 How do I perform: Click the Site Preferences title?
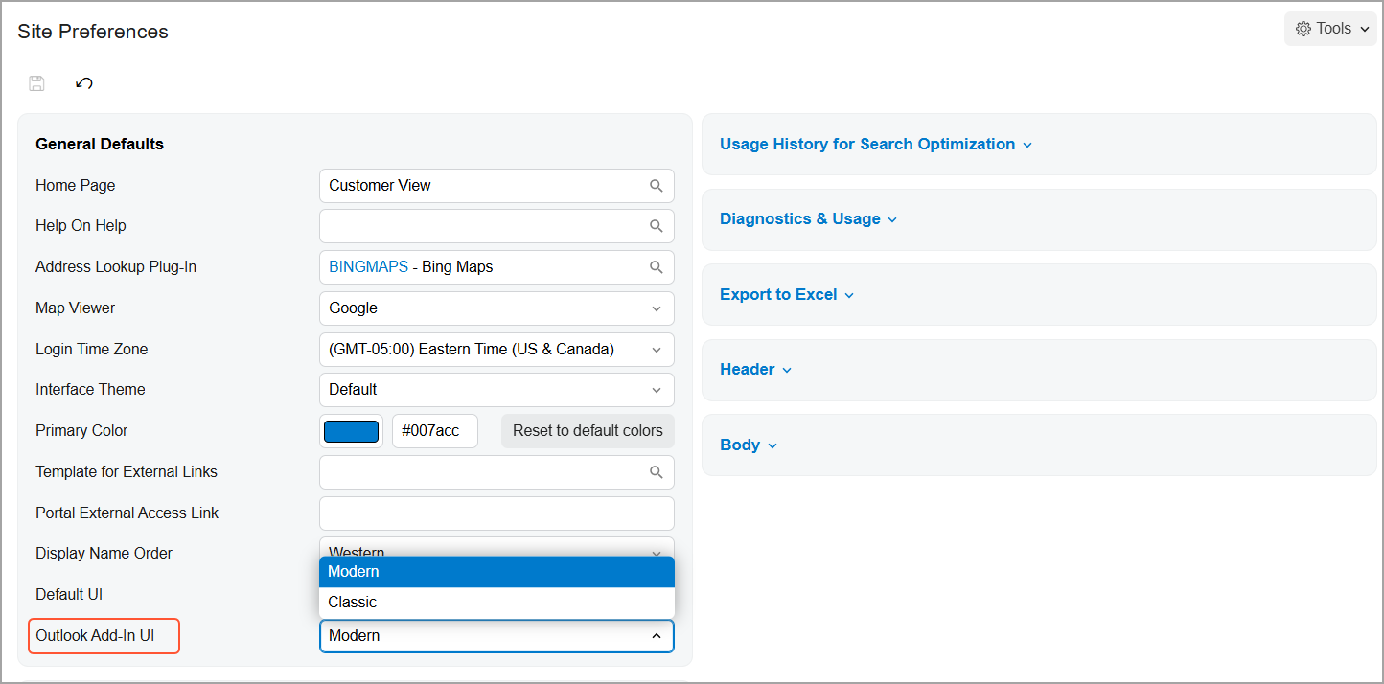point(93,32)
